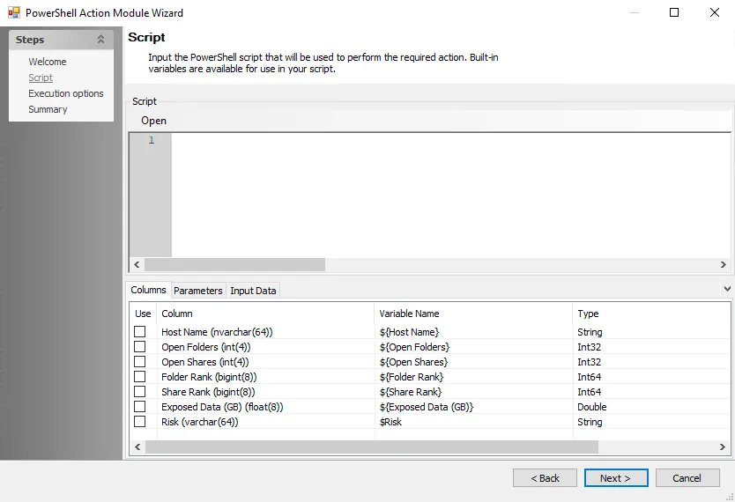Check the Risk column checkbox
The width and height of the screenshot is (735, 502).
[x=140, y=422]
